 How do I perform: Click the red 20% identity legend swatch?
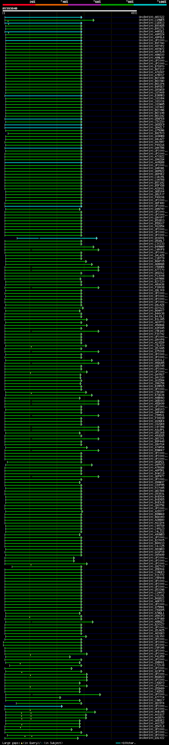tap(19, 5)
